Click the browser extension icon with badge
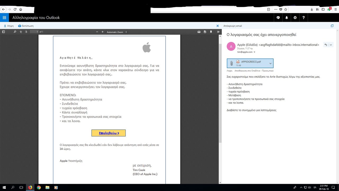 tap(329, 9)
